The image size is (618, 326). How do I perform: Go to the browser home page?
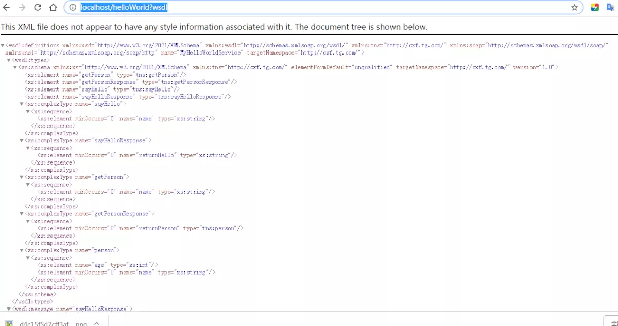(53, 8)
